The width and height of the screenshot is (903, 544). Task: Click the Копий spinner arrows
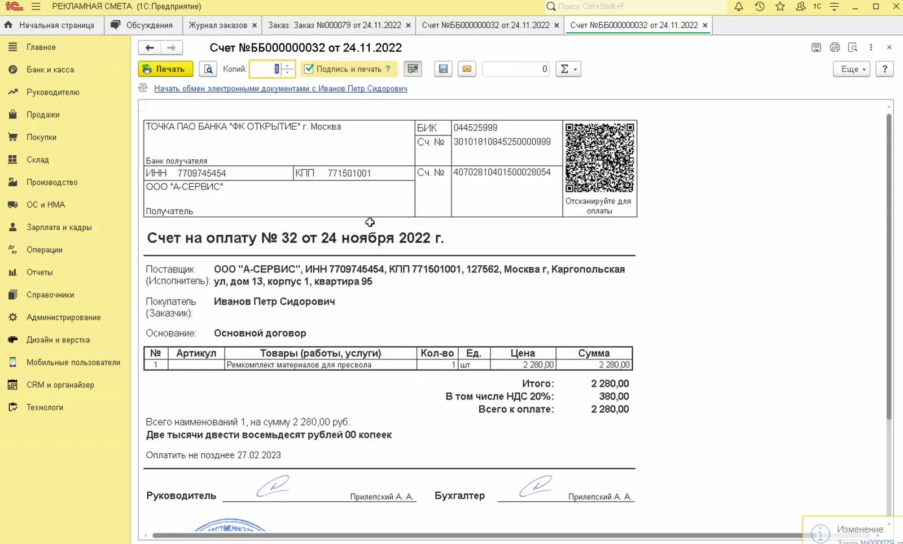point(288,69)
